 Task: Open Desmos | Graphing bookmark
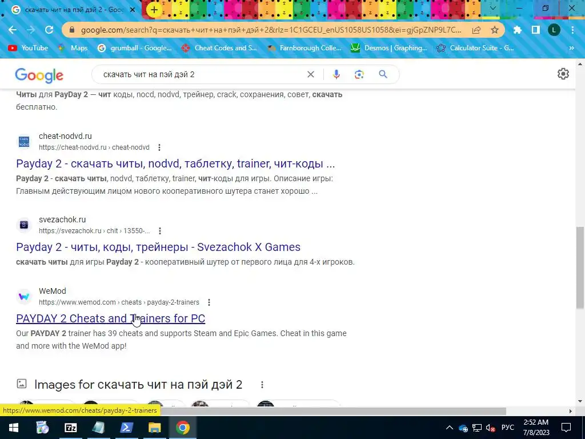pos(388,48)
